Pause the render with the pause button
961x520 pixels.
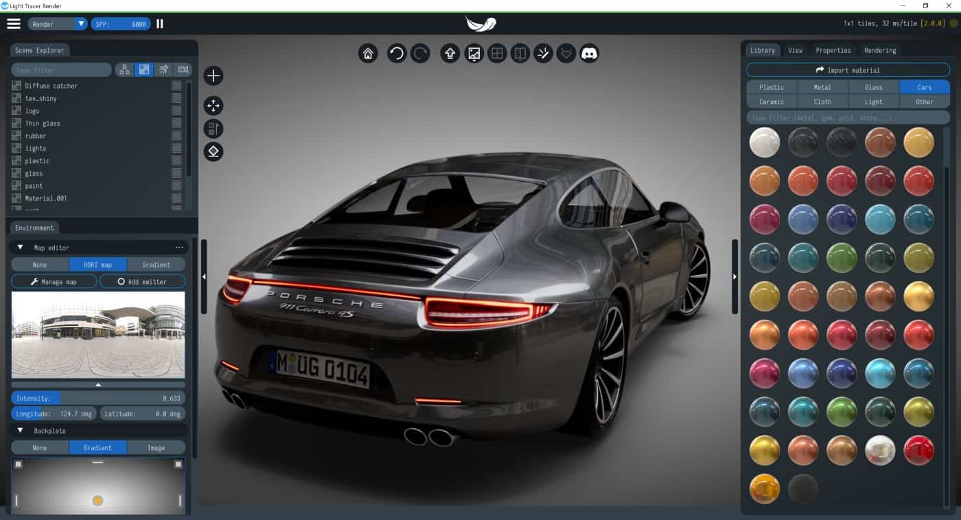160,23
